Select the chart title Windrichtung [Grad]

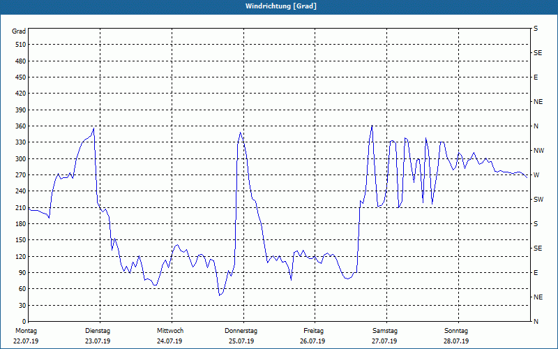(281, 6)
